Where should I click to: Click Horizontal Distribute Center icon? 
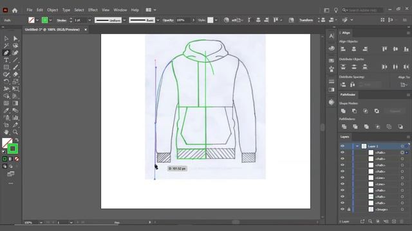click(395, 67)
